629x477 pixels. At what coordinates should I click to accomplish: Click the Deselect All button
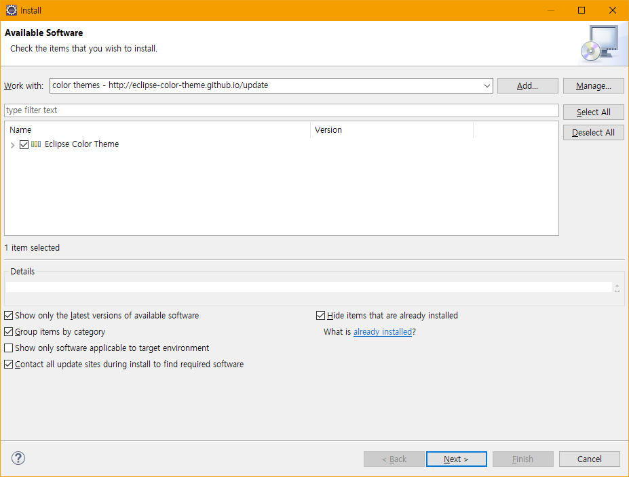point(593,133)
